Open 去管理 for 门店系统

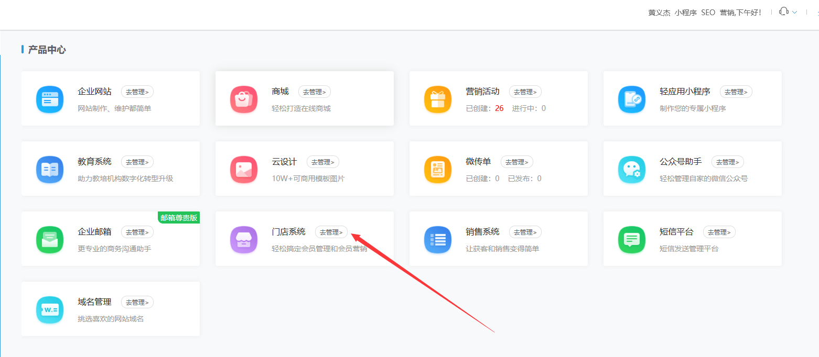pyautogui.click(x=331, y=232)
